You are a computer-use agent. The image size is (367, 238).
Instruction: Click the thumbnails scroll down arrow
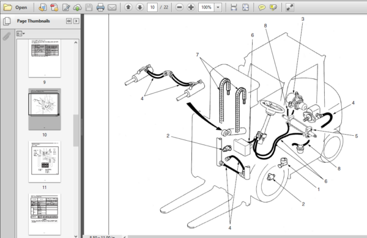point(76,236)
